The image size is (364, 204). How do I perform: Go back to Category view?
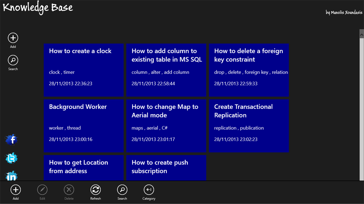149,190
